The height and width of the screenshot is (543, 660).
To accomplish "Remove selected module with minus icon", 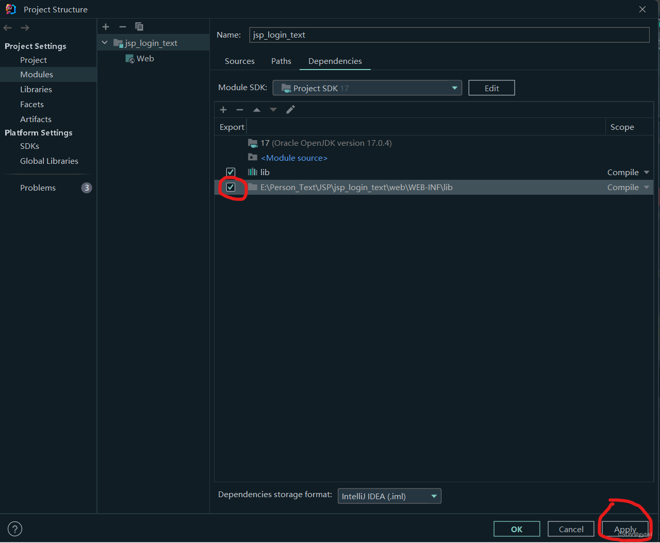I will pyautogui.click(x=122, y=27).
